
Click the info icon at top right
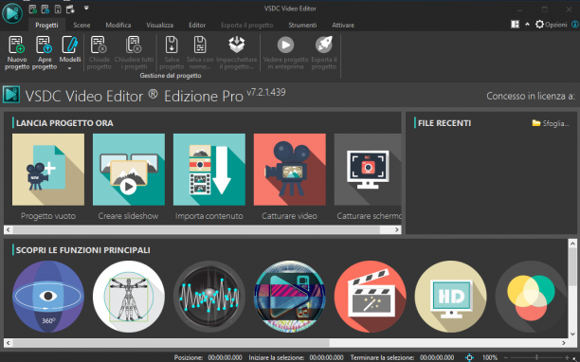point(575,25)
